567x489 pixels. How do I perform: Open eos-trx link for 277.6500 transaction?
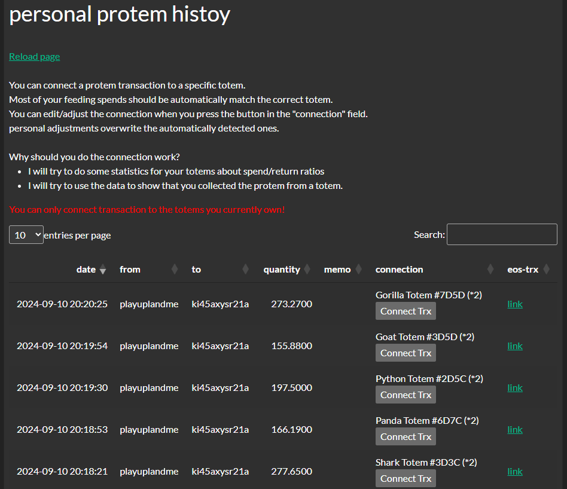click(515, 472)
